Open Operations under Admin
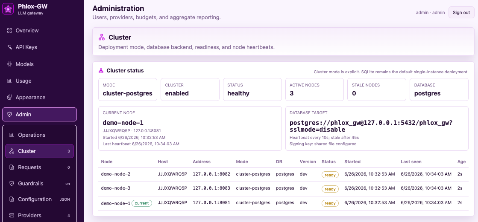478x222 pixels. [x=40, y=135]
